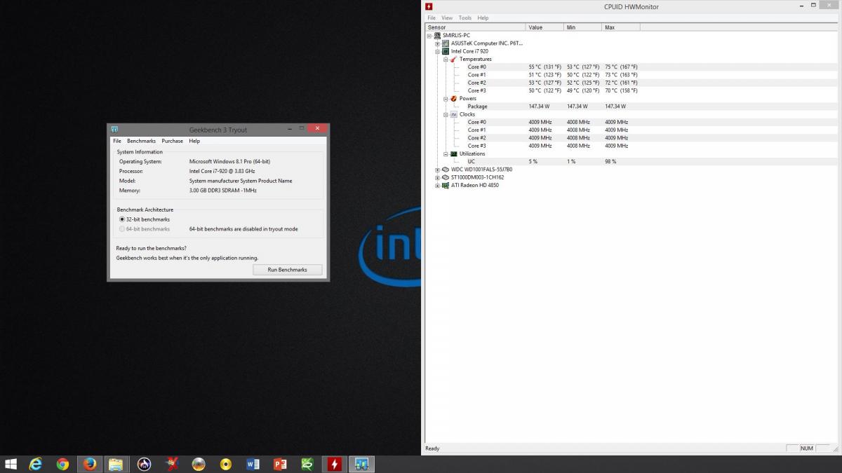Screen dimensions: 842x473
Task: Click the Clocks waveform icon
Action: [x=453, y=114]
